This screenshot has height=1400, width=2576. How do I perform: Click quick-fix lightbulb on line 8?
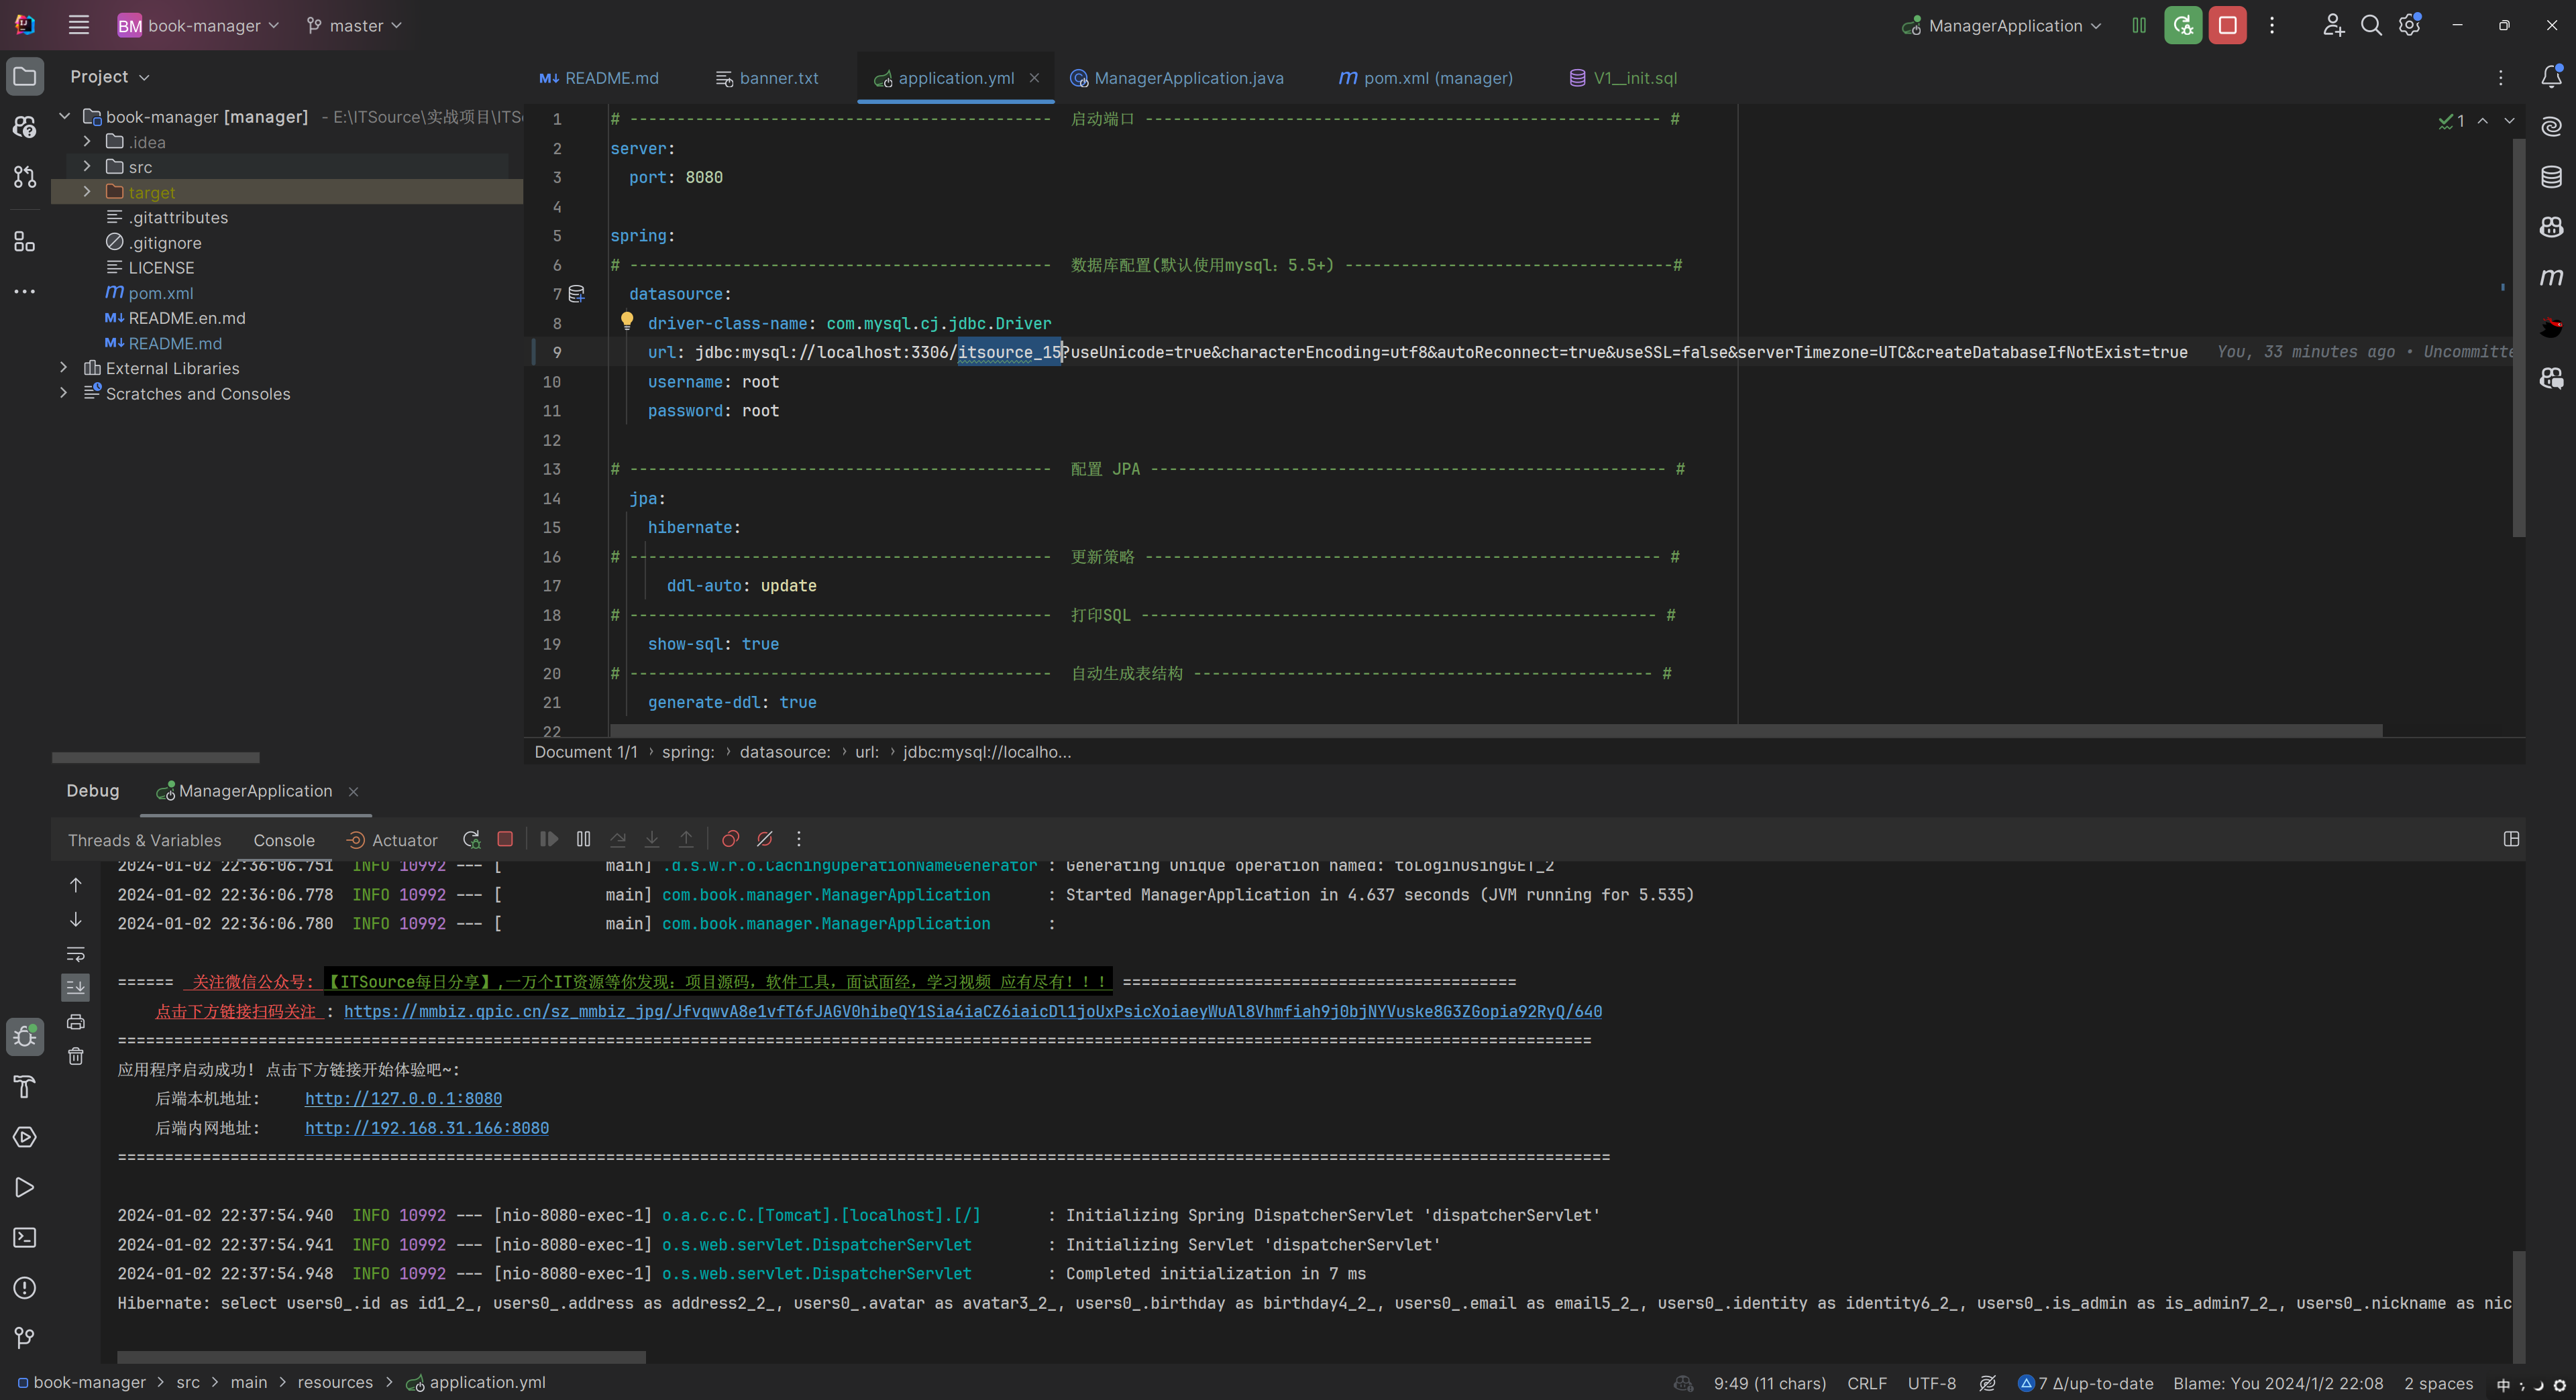pos(627,320)
